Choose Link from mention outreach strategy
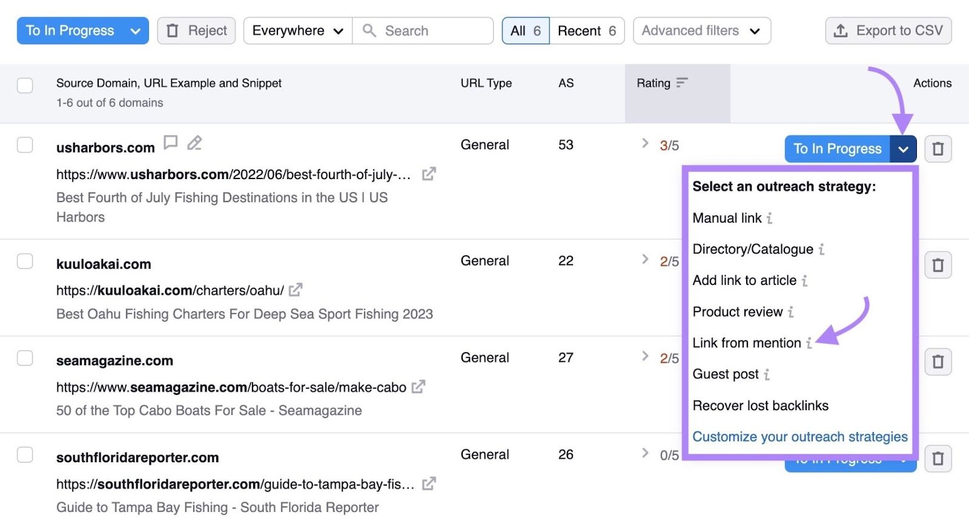 click(746, 343)
